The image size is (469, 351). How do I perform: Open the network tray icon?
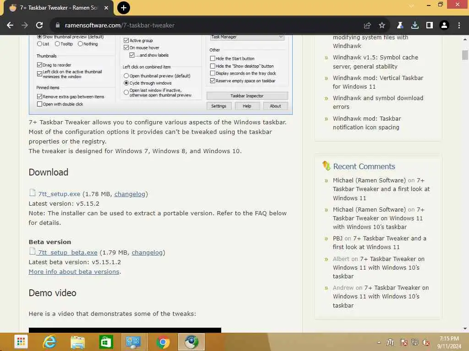(x=414, y=342)
